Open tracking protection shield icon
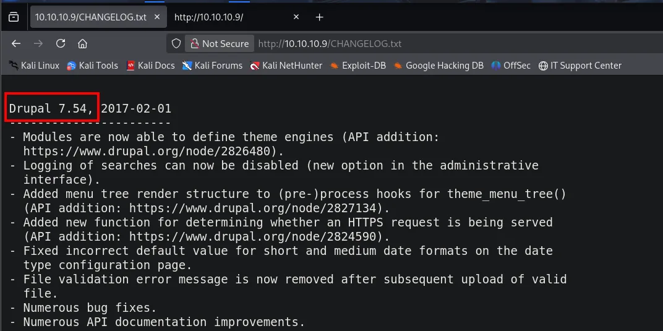The image size is (663, 331). click(x=176, y=43)
